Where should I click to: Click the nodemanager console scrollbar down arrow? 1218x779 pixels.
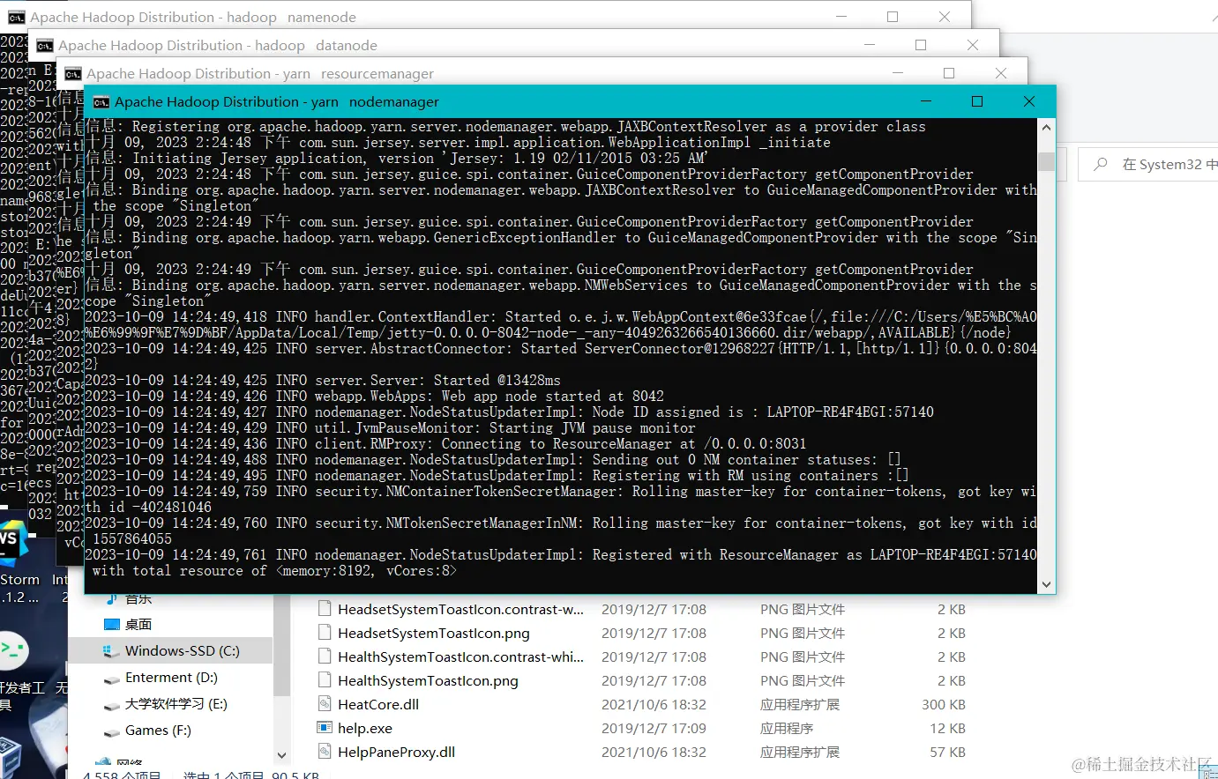coord(1047,584)
